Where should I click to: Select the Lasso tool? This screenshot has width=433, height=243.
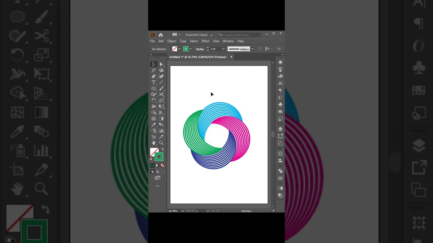(161, 70)
